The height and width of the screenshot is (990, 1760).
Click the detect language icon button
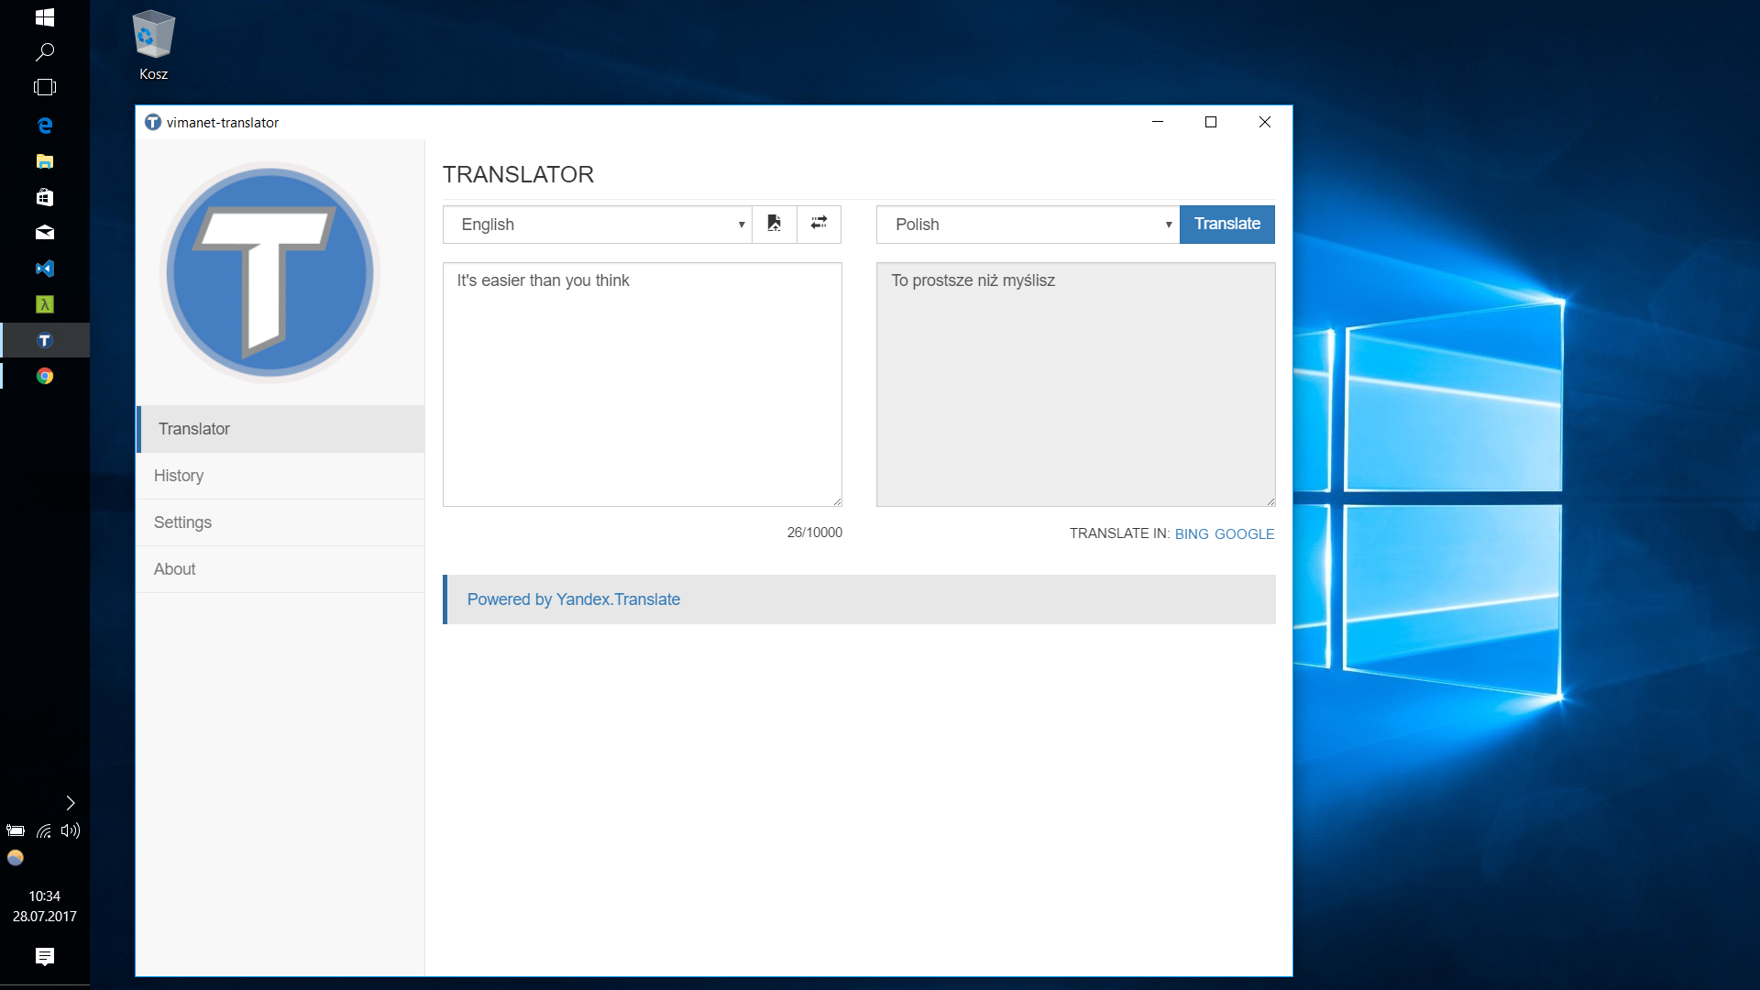click(x=775, y=224)
